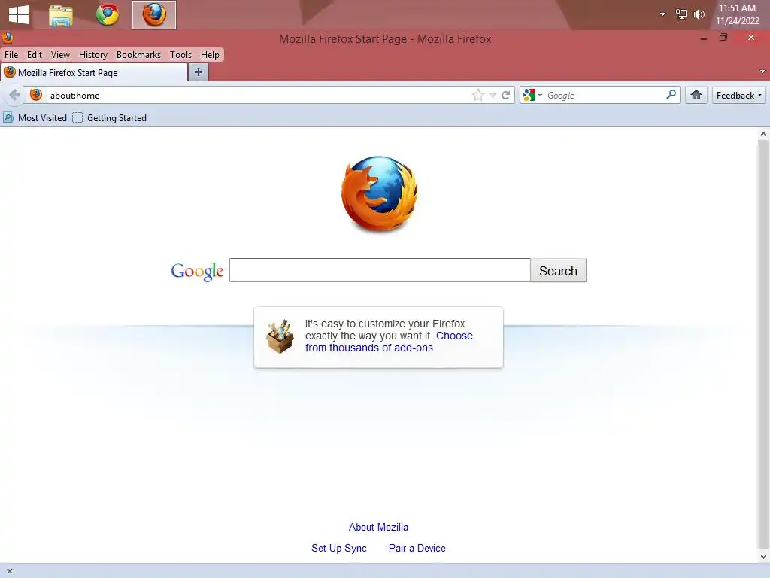Open the history dropdown arrow in address bar
The height and width of the screenshot is (578, 770).
pos(493,95)
